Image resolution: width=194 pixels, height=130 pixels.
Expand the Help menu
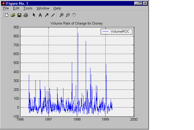coord(57,8)
